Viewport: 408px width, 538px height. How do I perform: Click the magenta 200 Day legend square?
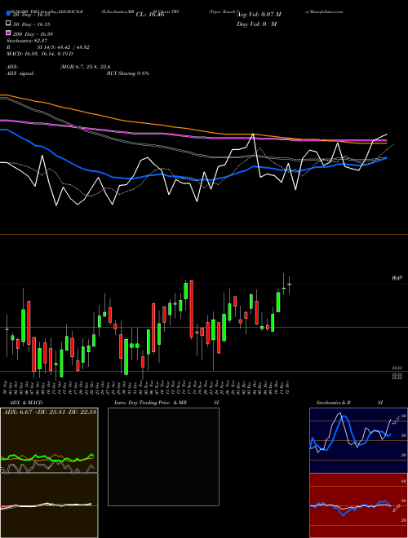point(9,33)
